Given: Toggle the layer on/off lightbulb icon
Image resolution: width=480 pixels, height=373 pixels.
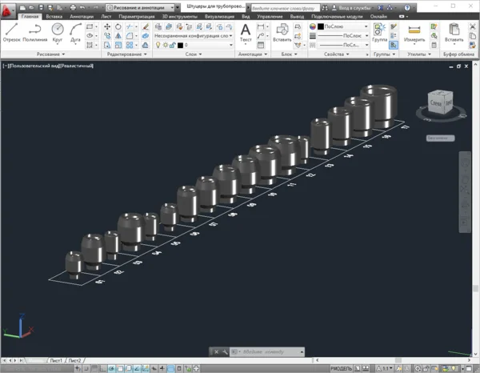Looking at the screenshot, I should 158,45.
